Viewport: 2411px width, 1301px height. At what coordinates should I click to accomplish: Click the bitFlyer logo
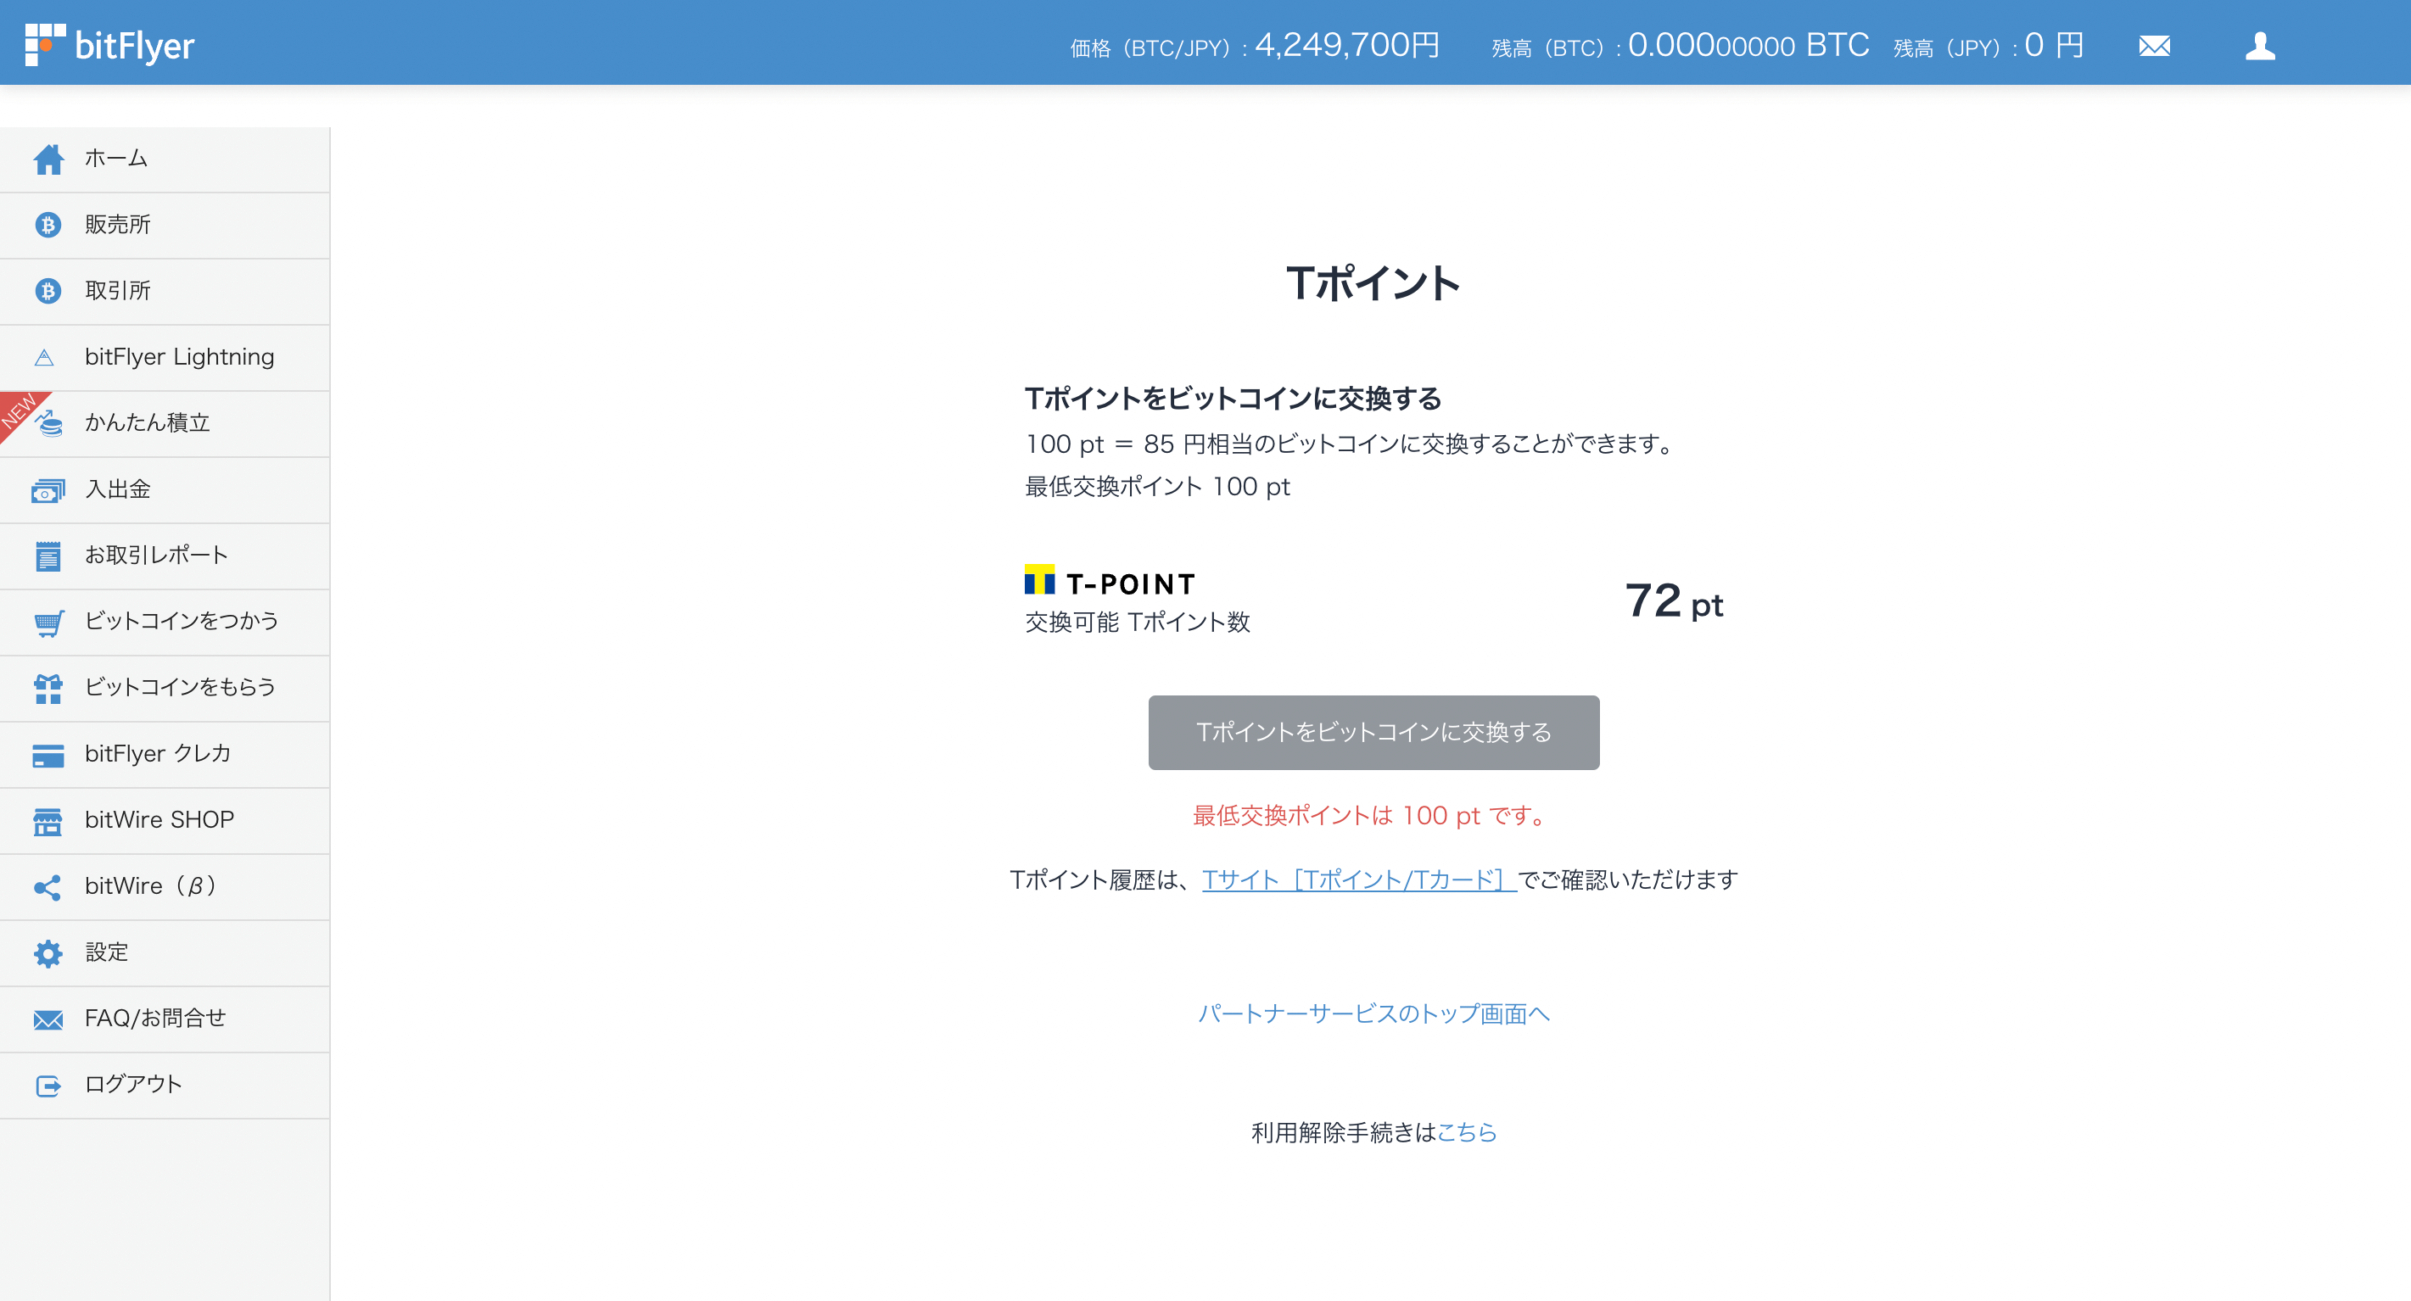[x=109, y=45]
